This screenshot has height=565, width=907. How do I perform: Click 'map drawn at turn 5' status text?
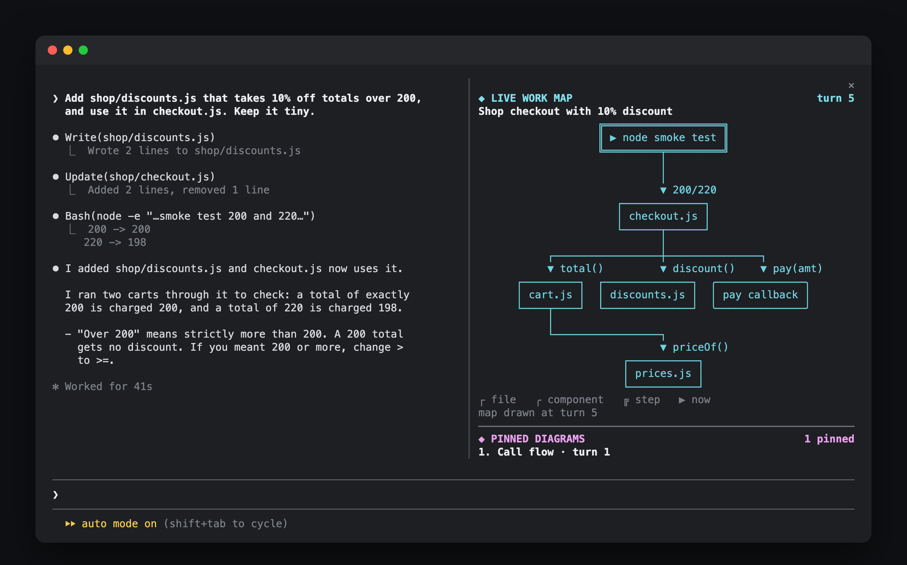pos(538,413)
